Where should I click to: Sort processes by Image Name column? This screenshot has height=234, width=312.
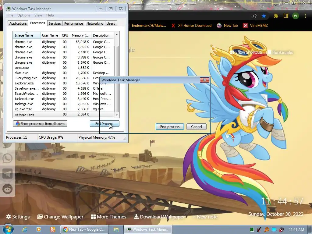pos(27,35)
